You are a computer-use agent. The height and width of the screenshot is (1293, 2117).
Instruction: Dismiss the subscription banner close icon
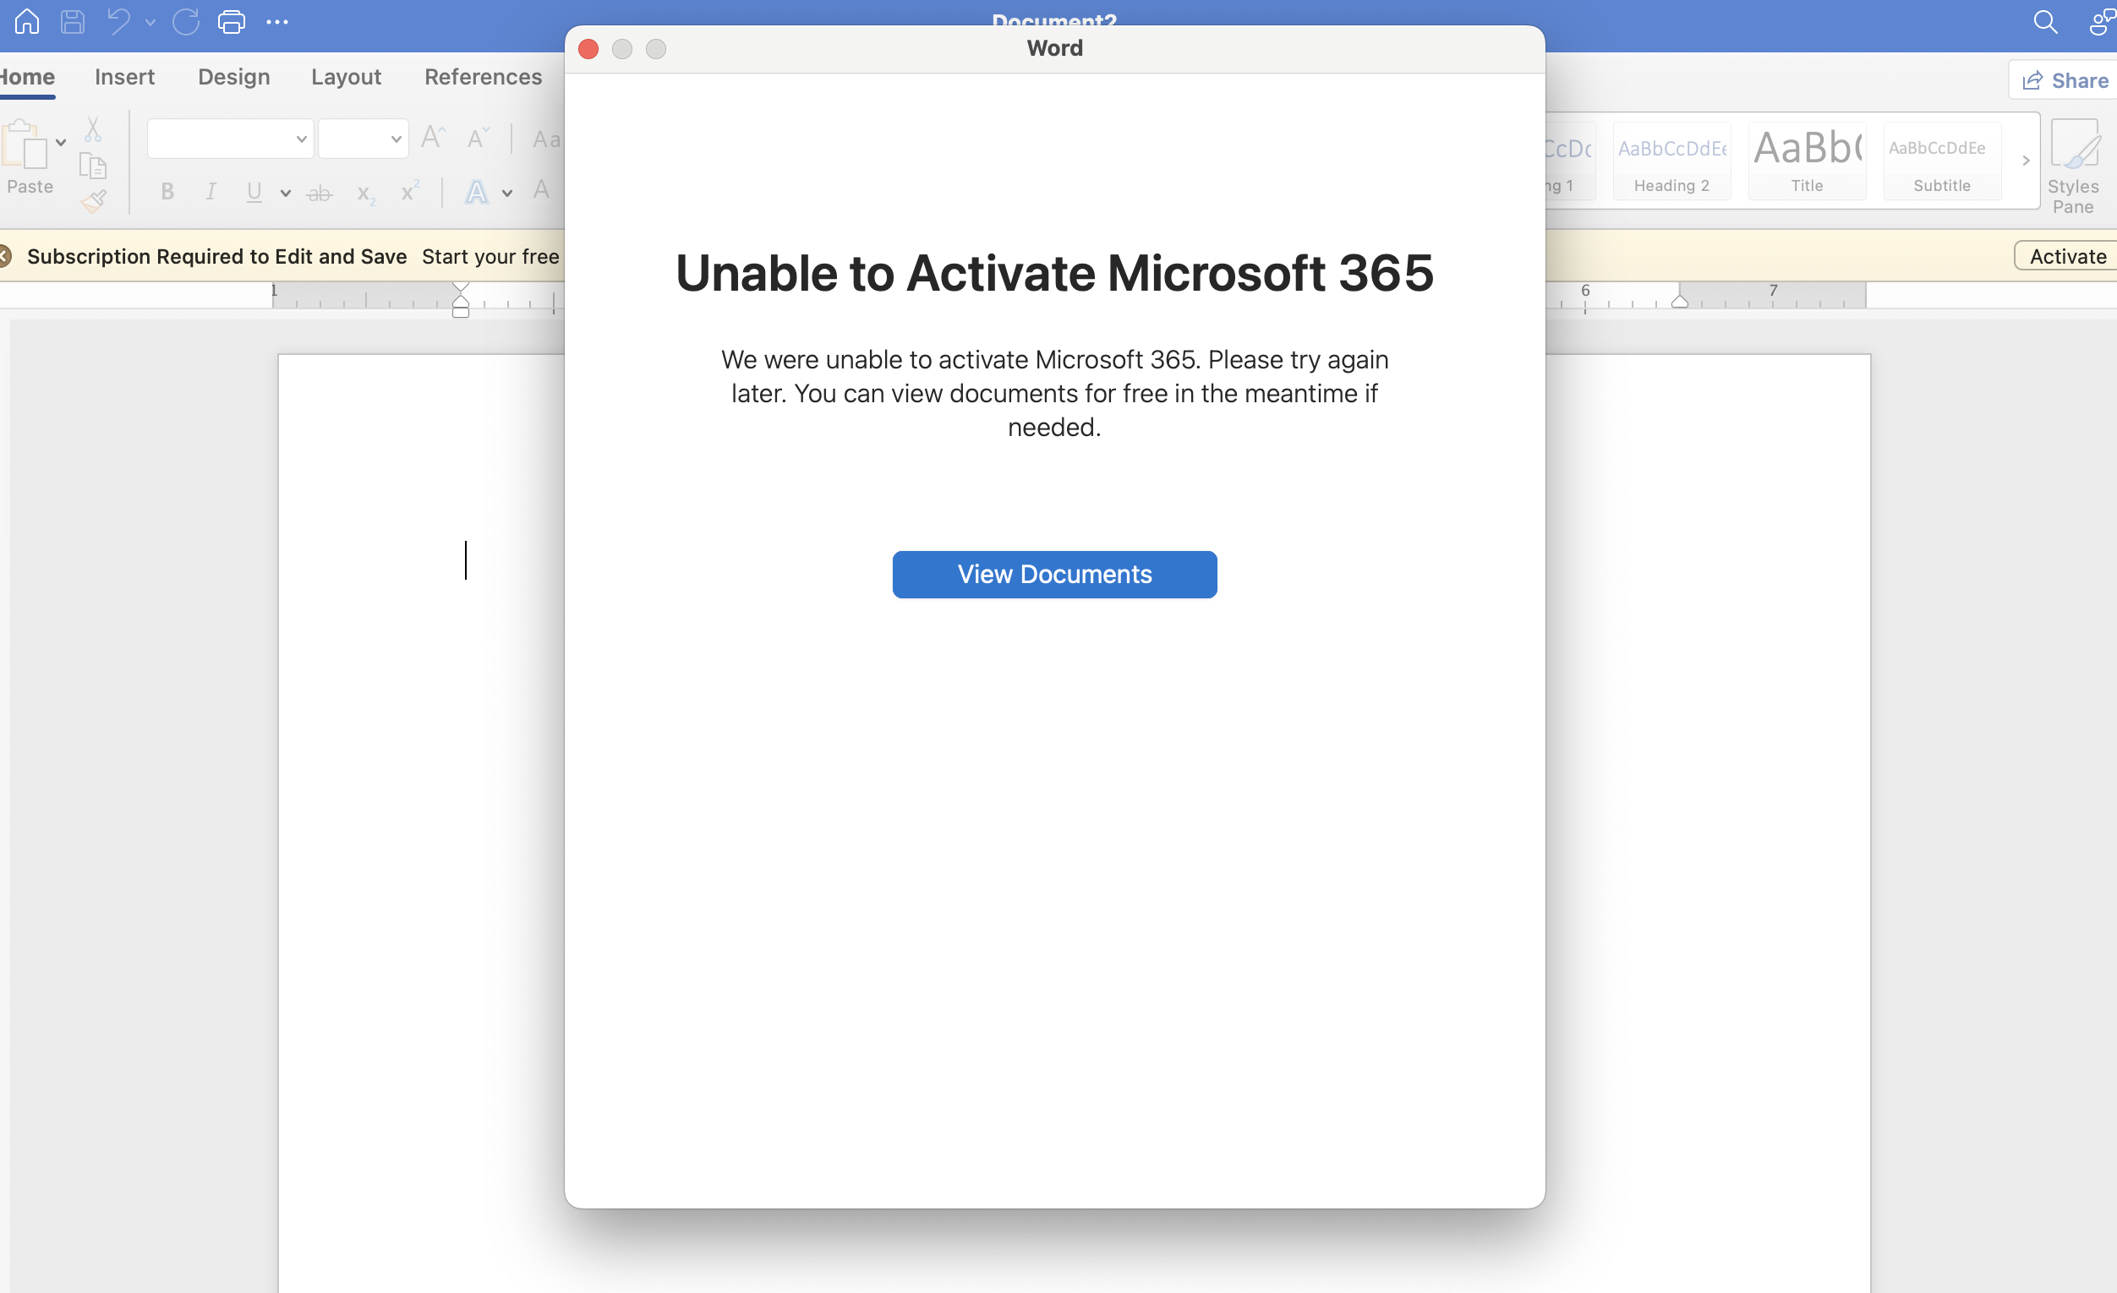[4, 256]
